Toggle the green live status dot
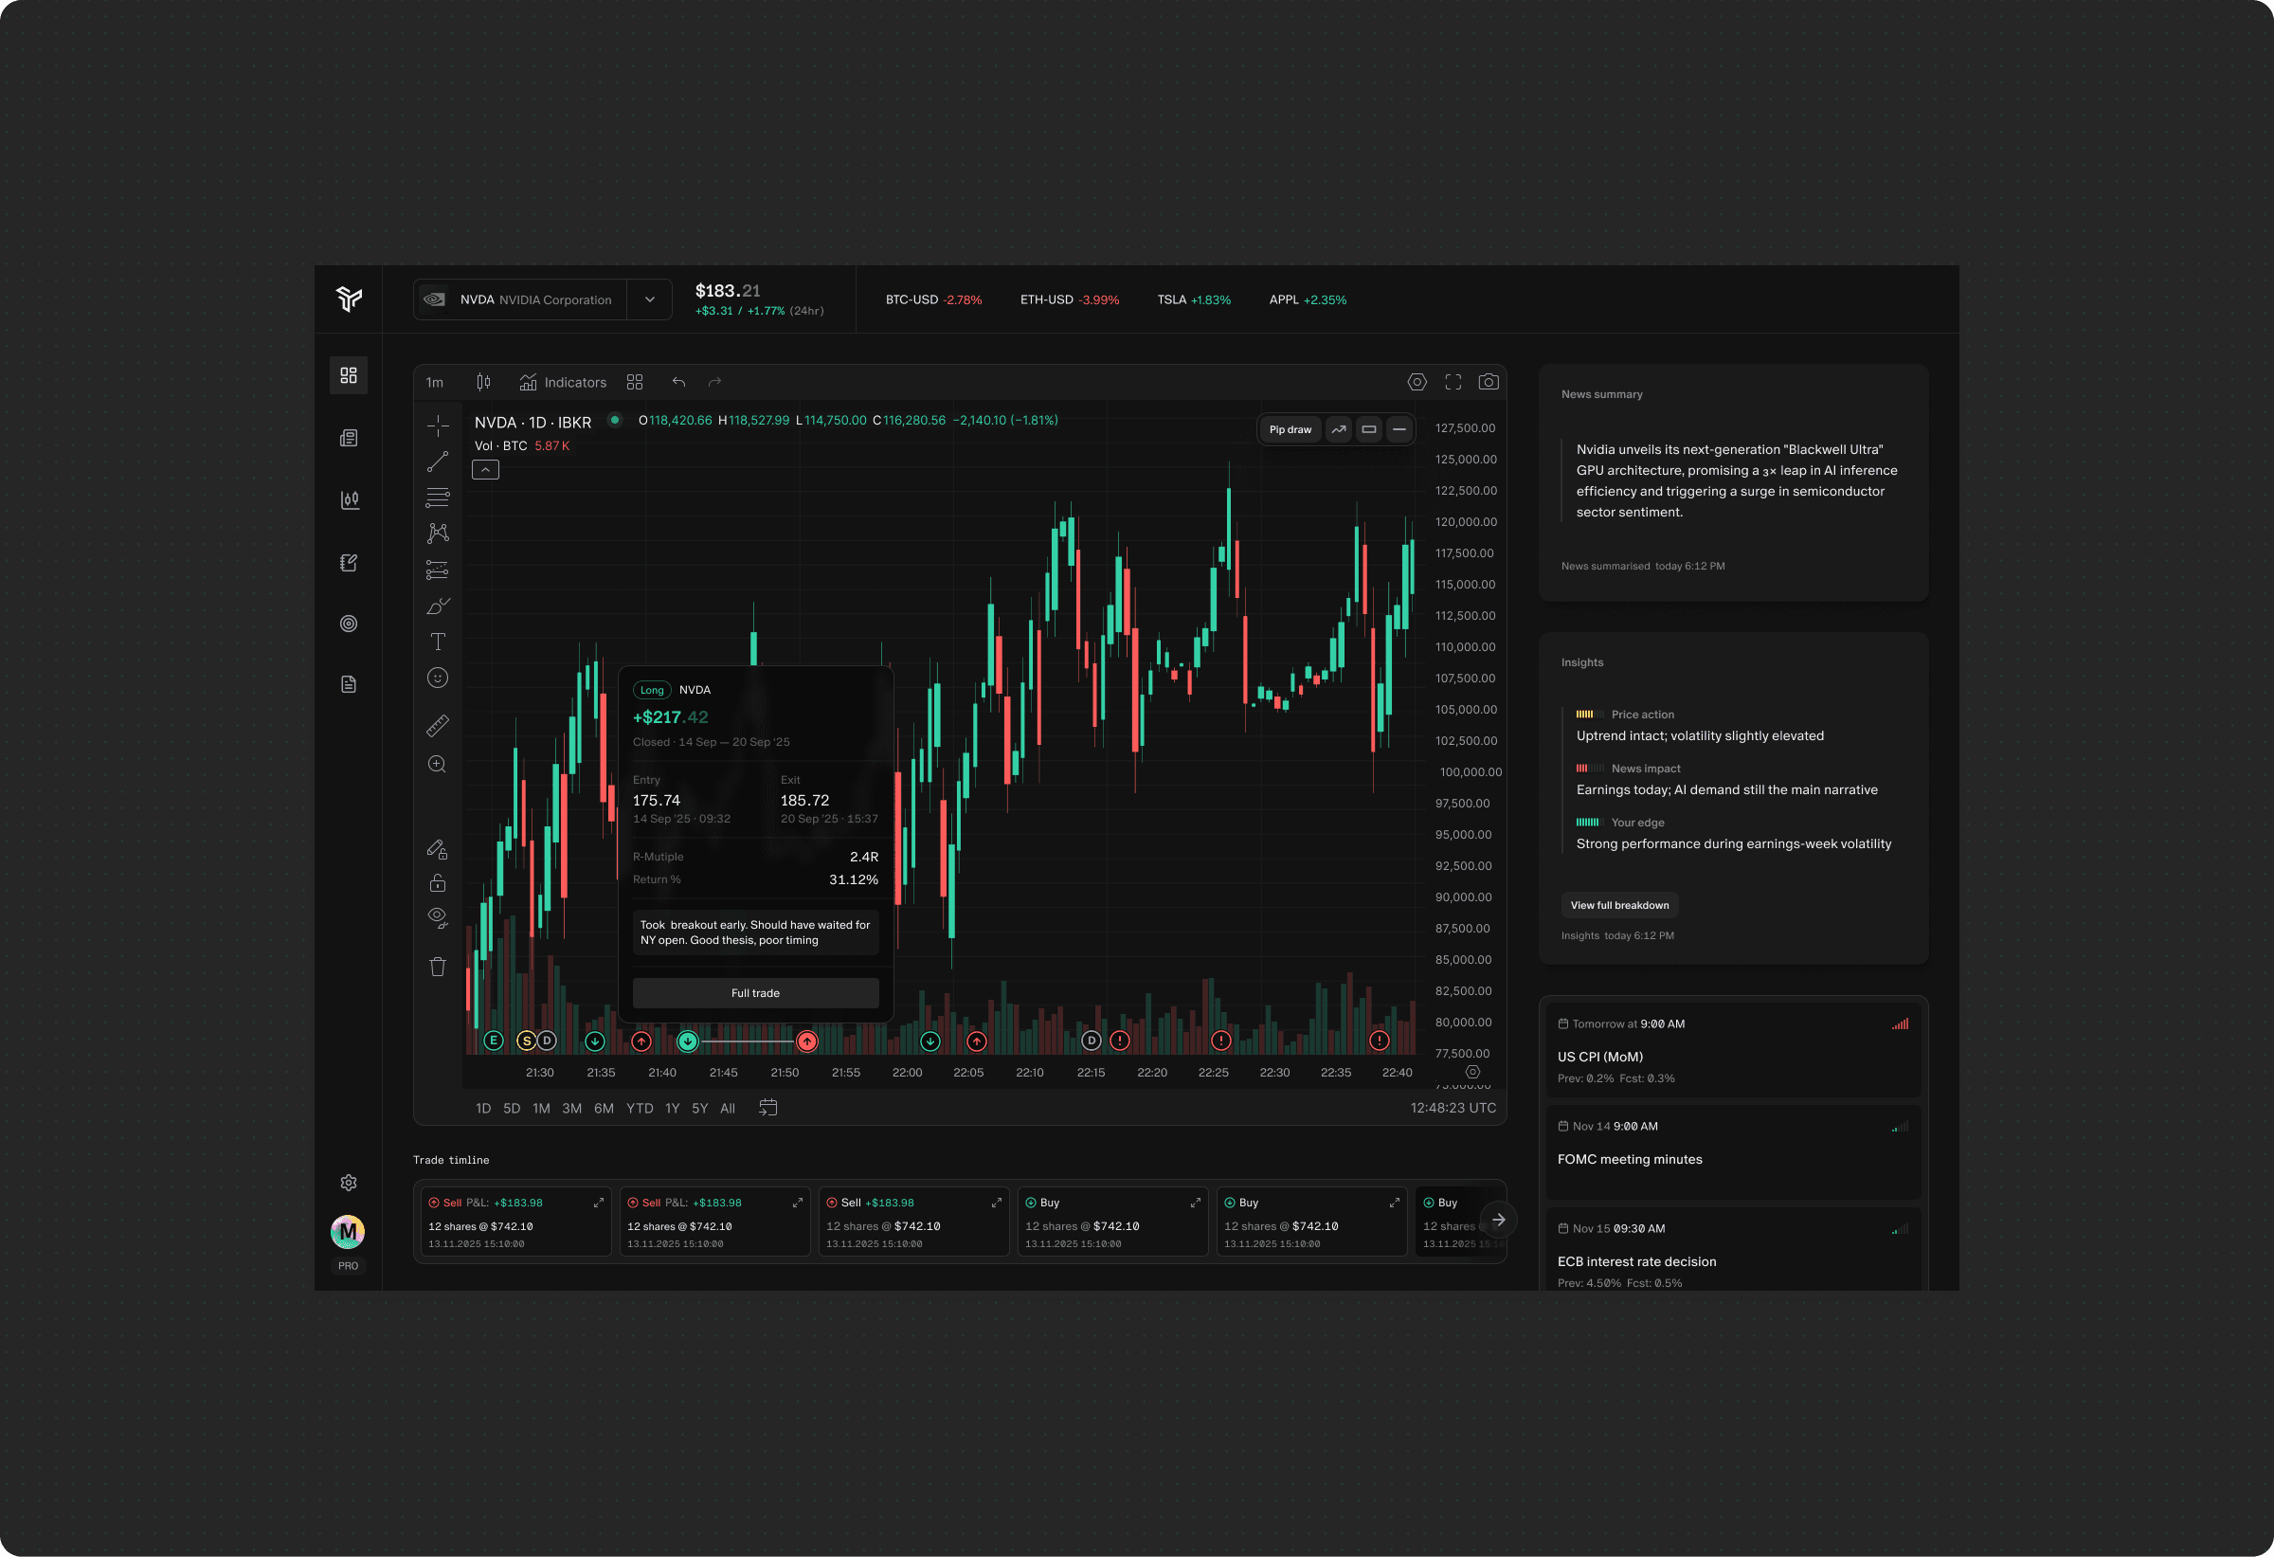The image size is (2274, 1557). pyautogui.click(x=615, y=420)
